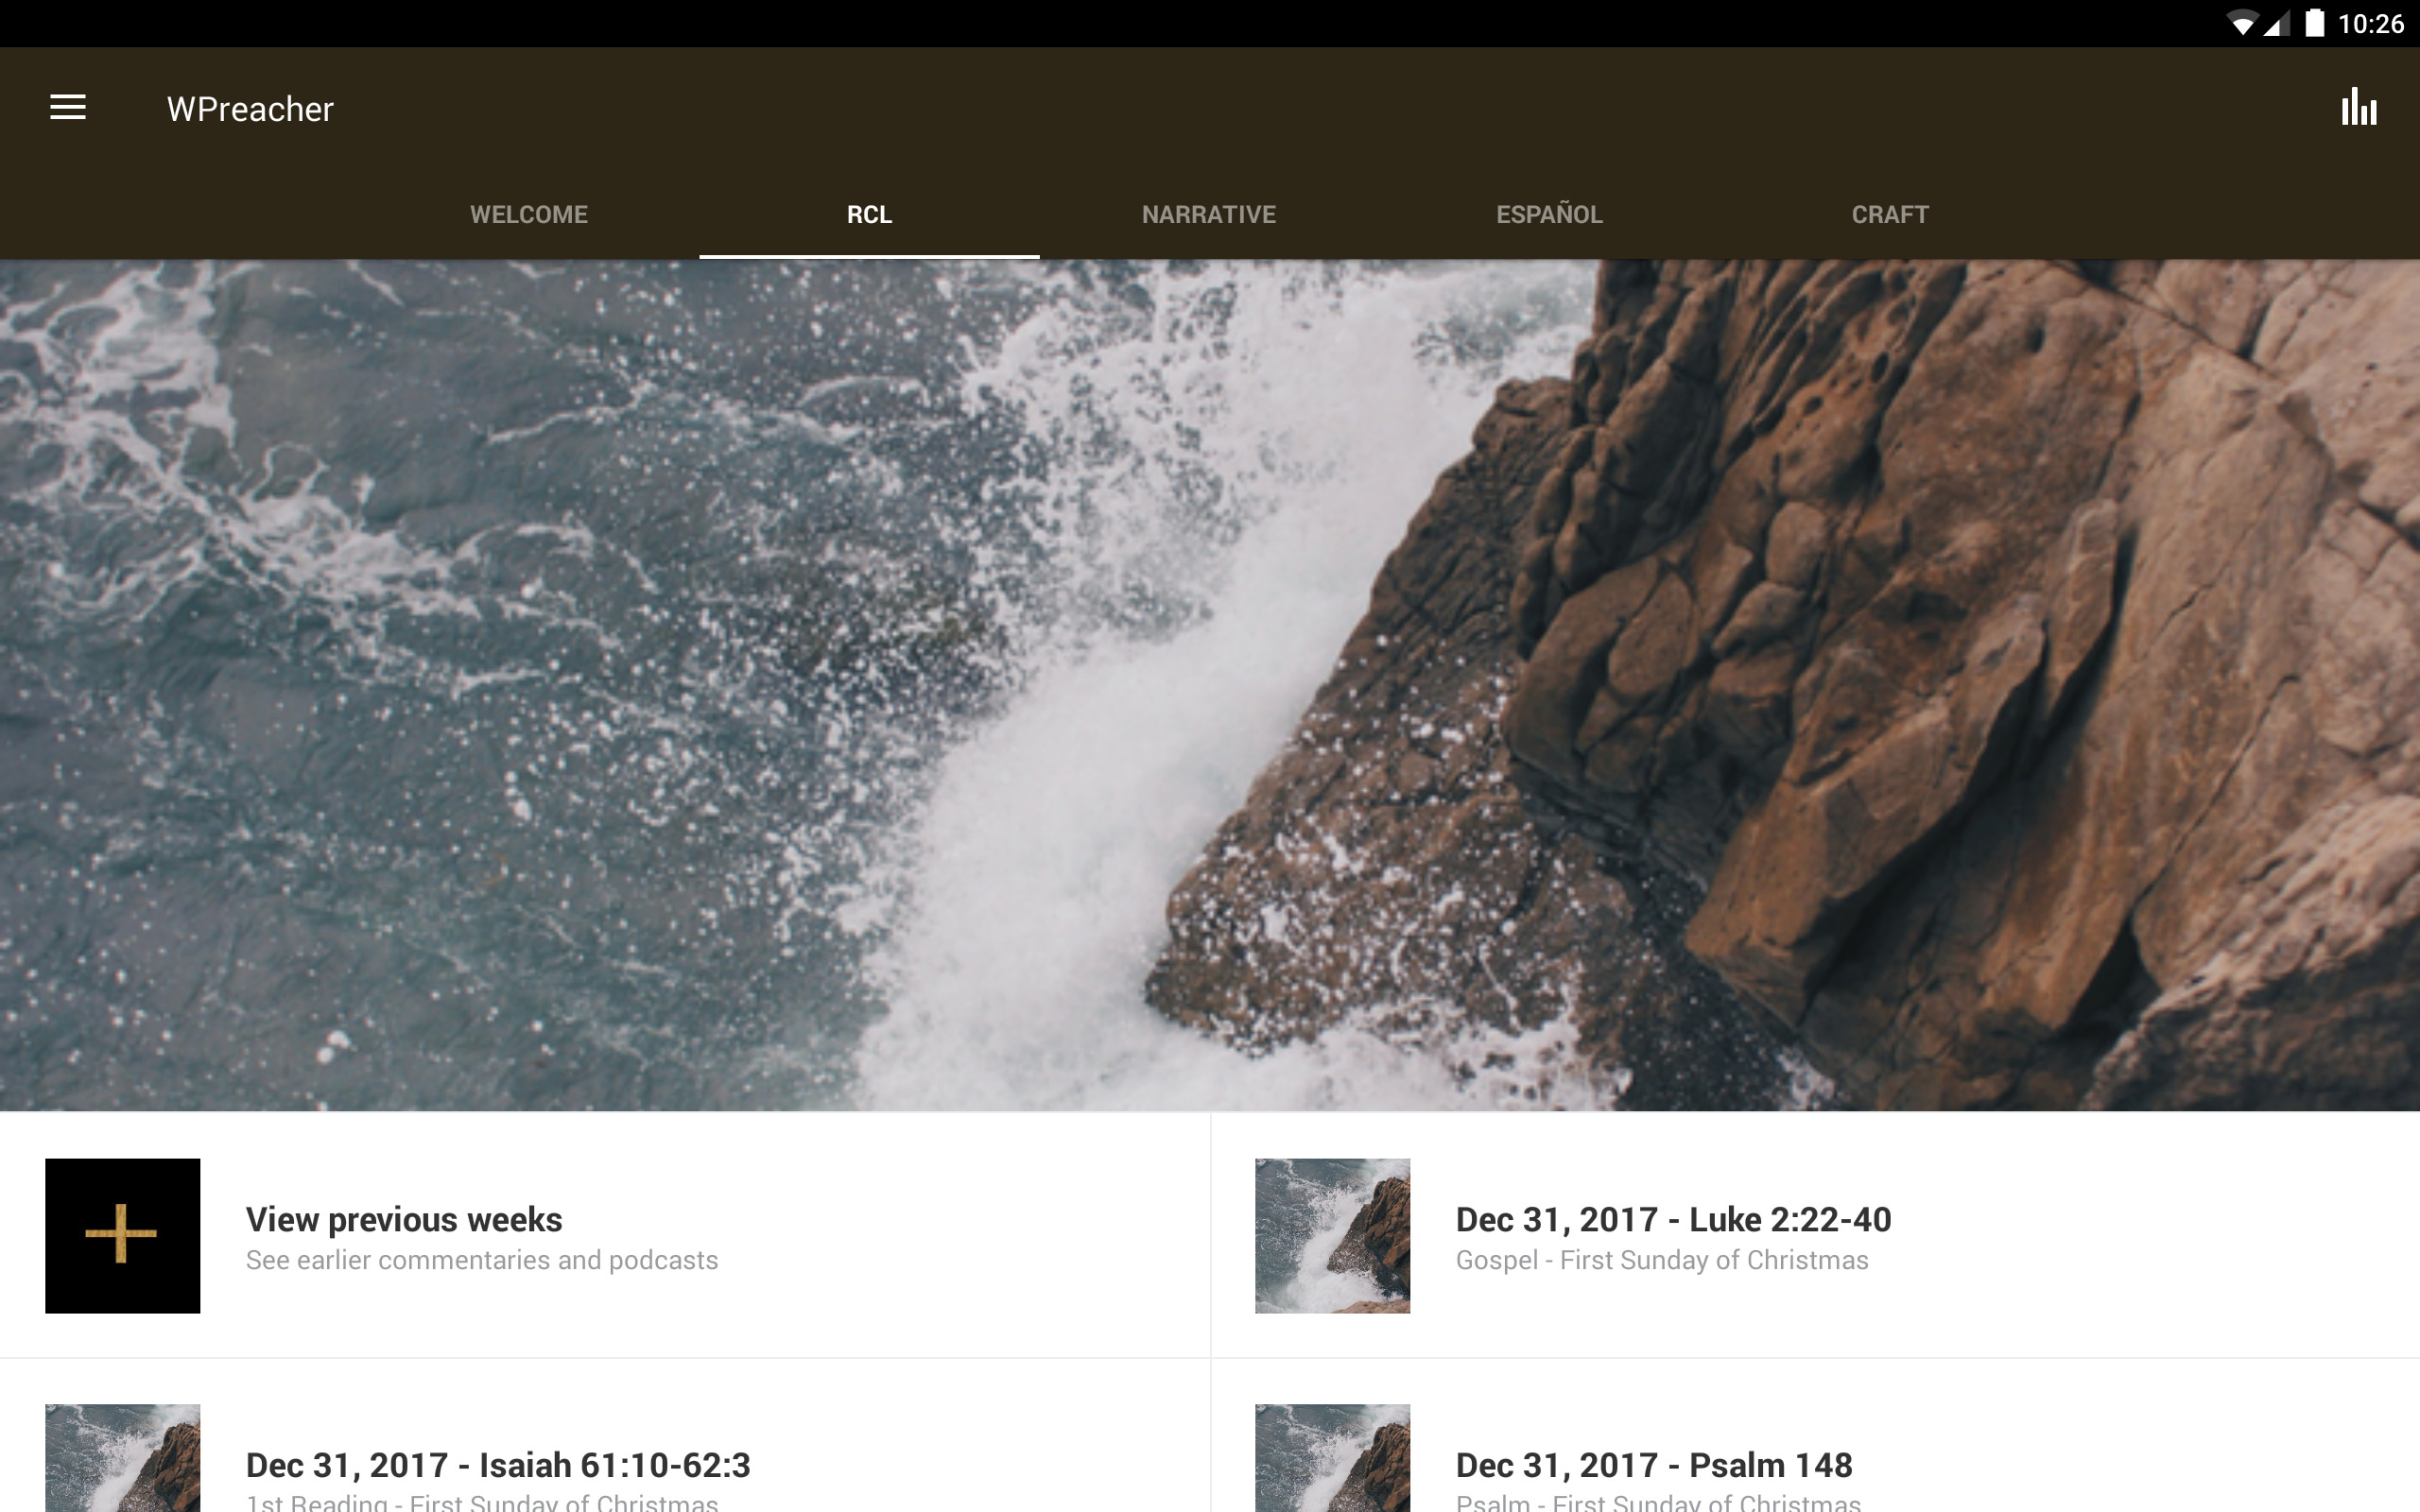Image resolution: width=2420 pixels, height=1512 pixels.
Task: Open the NARRATIVE tab
Action: (x=1208, y=214)
